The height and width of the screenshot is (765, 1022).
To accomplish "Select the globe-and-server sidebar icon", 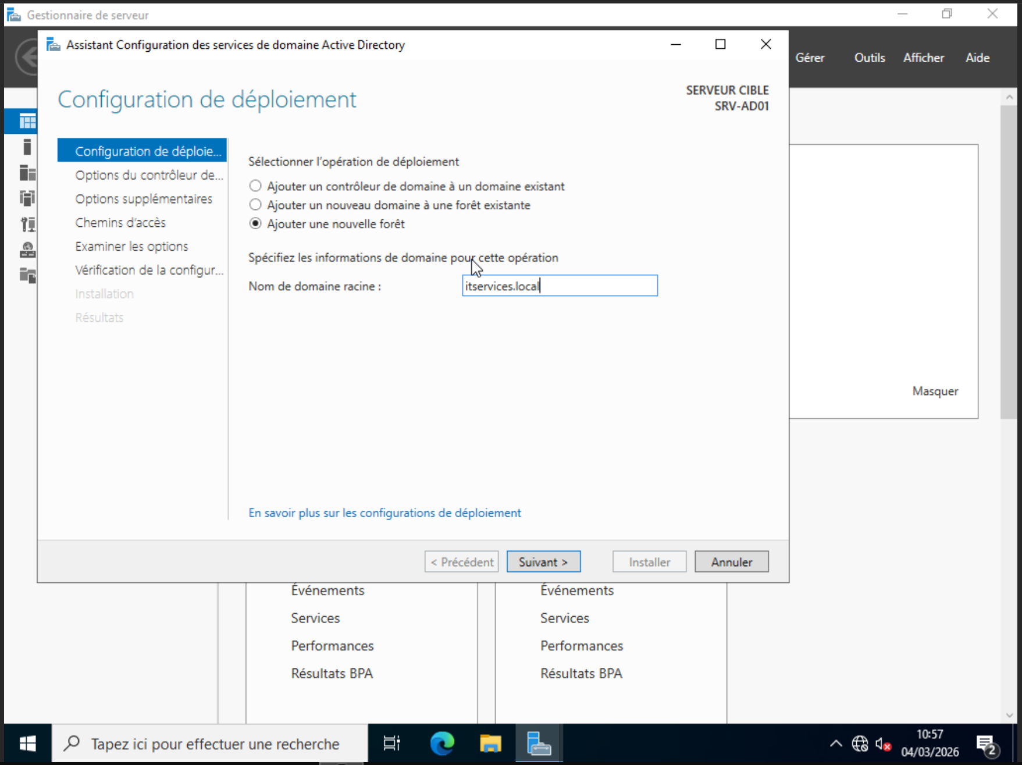I will (x=27, y=250).
